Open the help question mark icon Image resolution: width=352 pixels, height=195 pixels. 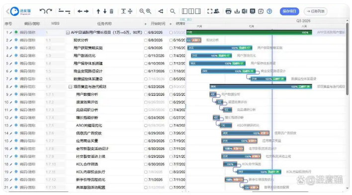coord(269,11)
